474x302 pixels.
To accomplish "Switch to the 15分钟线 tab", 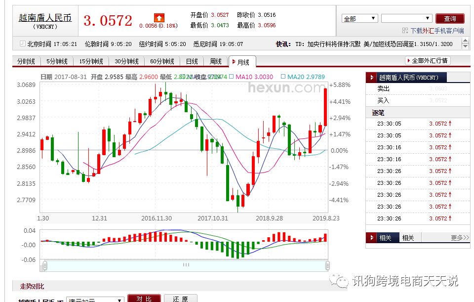I will (91, 61).
